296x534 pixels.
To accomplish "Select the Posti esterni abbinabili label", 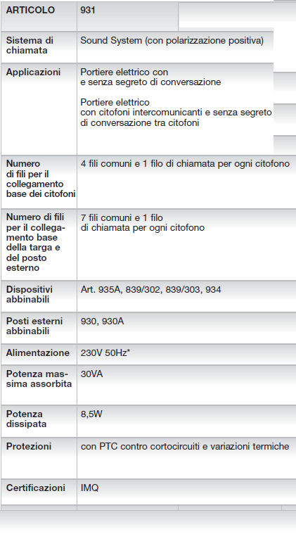I will click(34, 326).
